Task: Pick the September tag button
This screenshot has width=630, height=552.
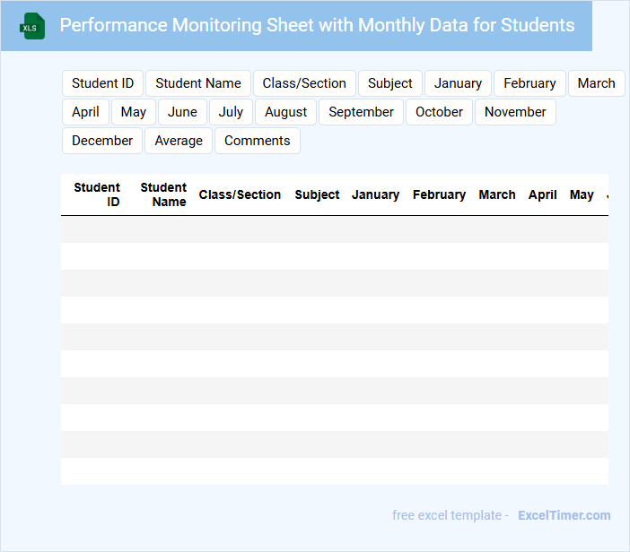Action: click(361, 112)
